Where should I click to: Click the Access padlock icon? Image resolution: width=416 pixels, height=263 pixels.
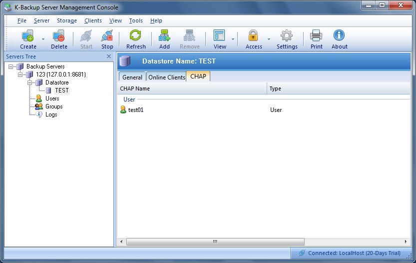tap(253, 35)
